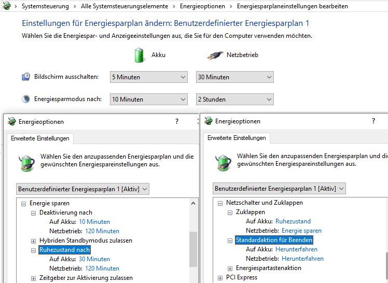
Task: Open the Energiesparmodus Akku dropdown
Action: click(149, 100)
